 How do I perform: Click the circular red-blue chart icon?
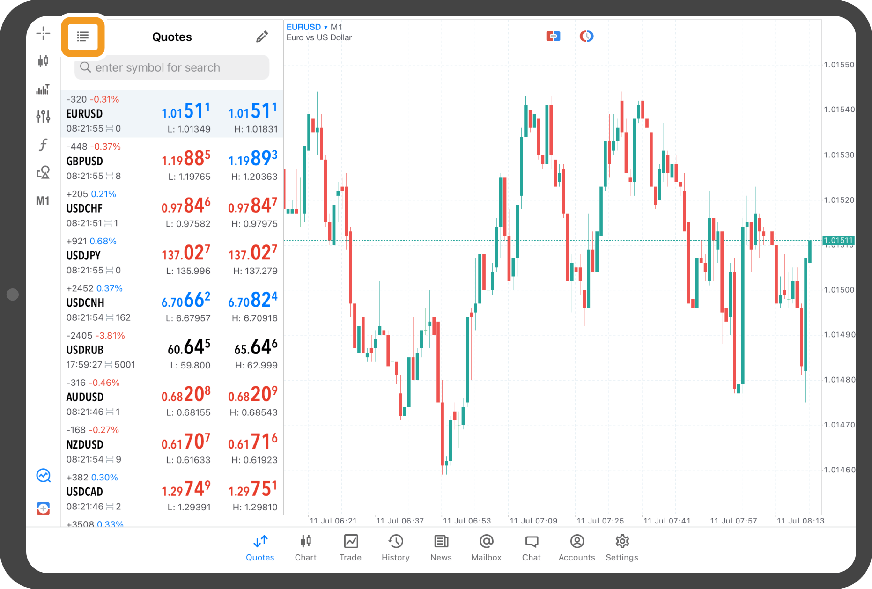tap(586, 36)
